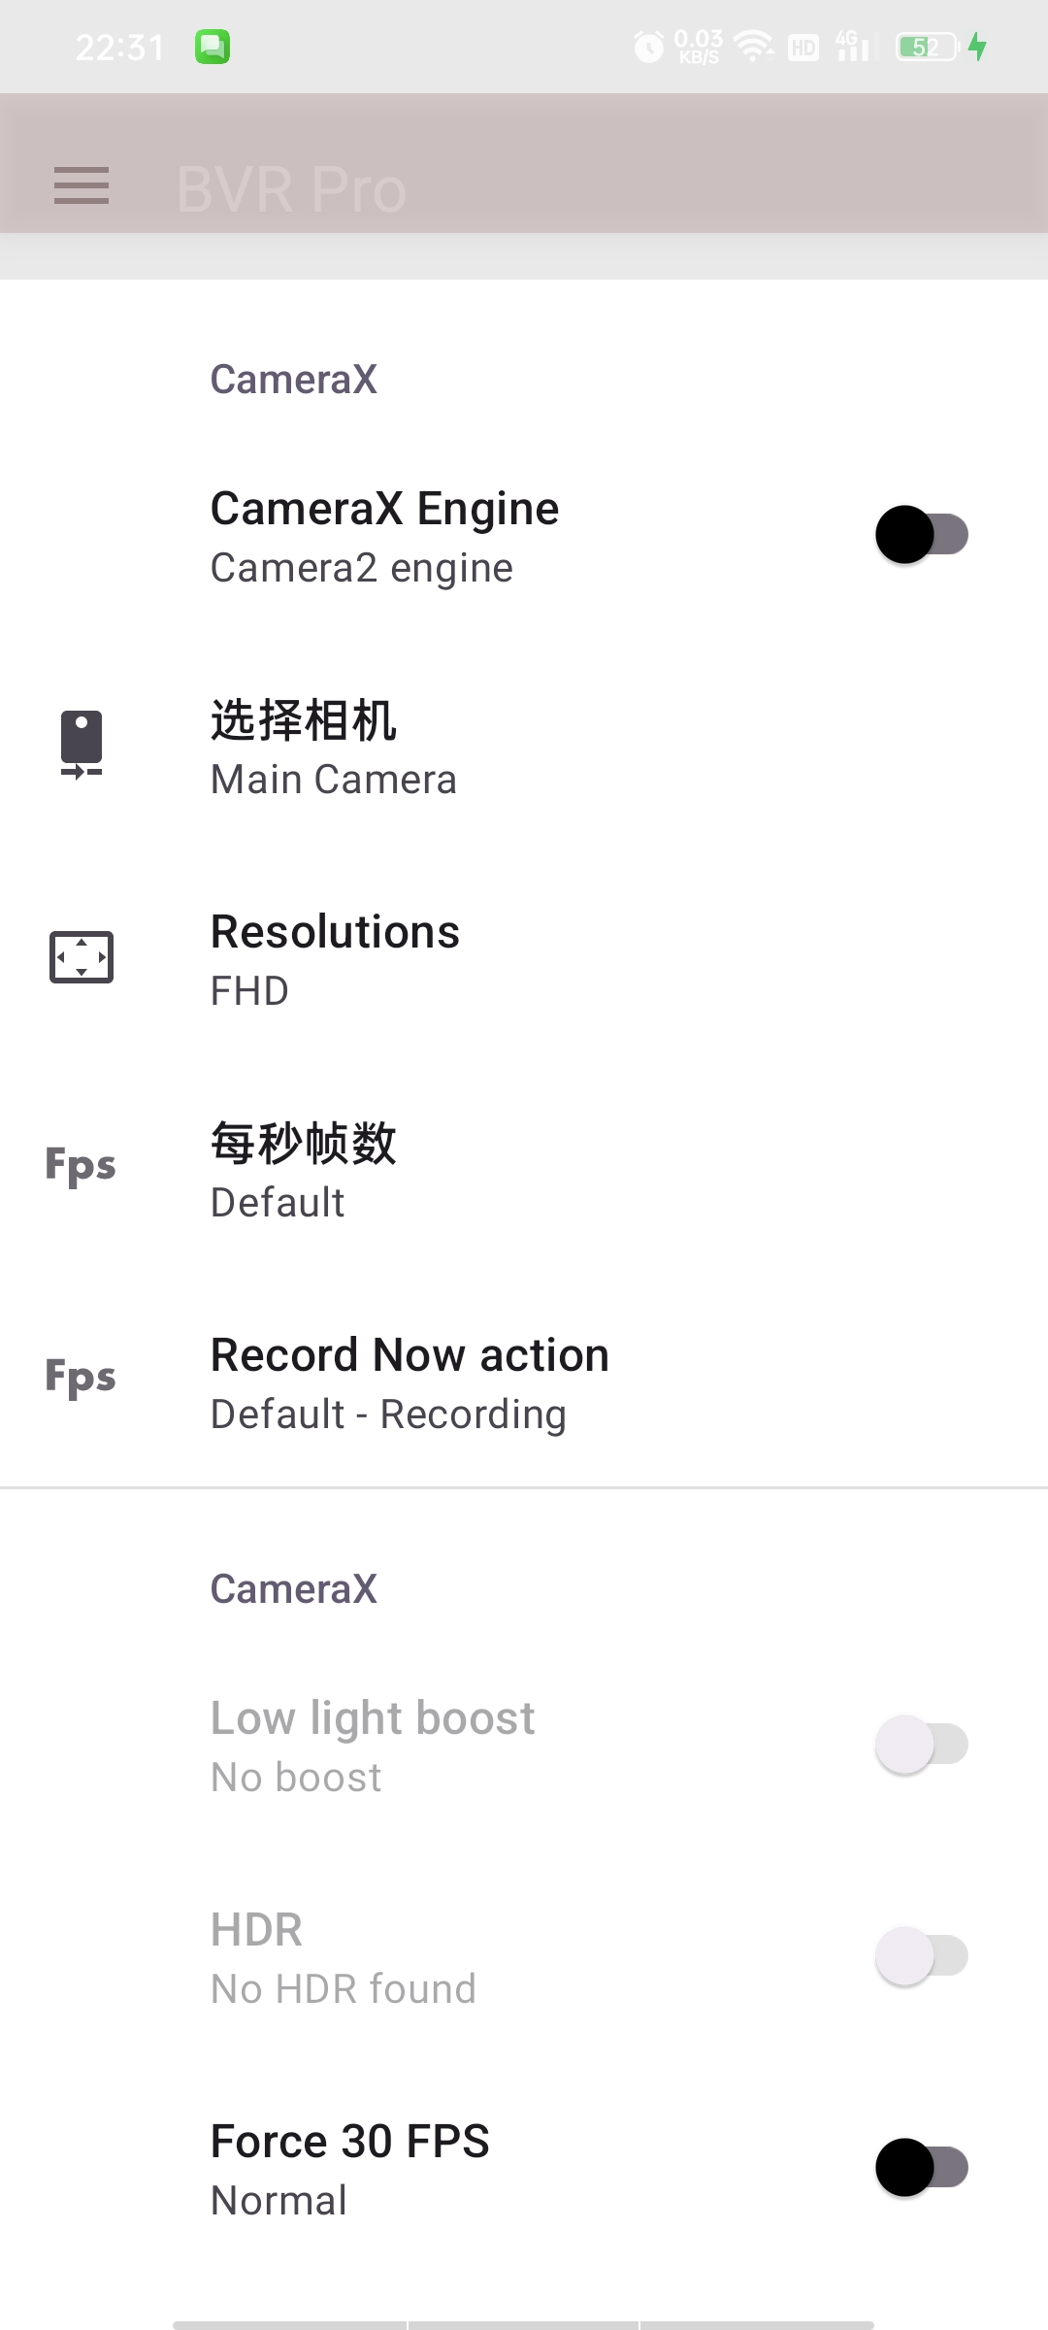Open Record Now action setting
The image size is (1048, 2330).
pos(524,1382)
